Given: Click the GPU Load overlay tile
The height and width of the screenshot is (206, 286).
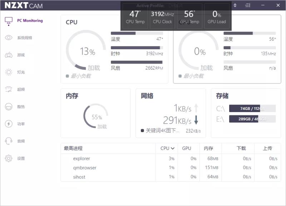Looking at the screenshot, I should (x=217, y=17).
